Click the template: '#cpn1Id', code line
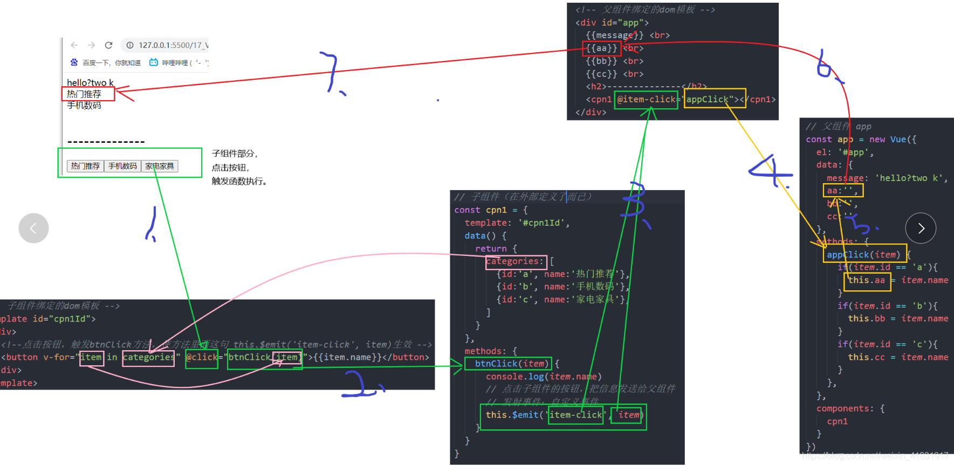 (517, 223)
